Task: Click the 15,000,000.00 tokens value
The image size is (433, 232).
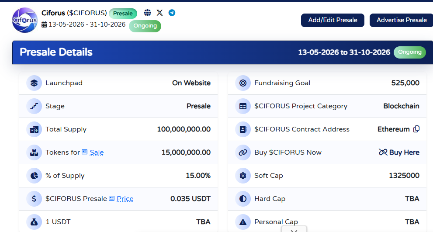Action: 186,152
